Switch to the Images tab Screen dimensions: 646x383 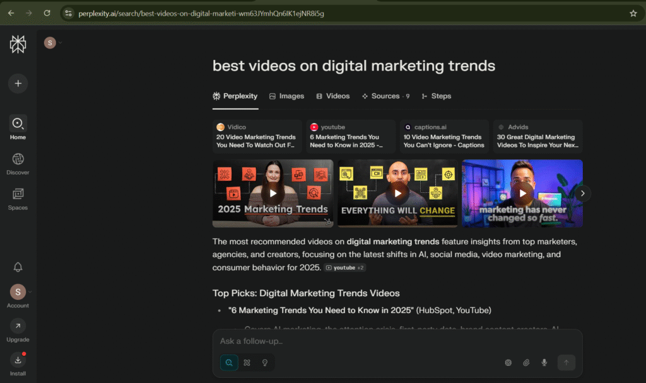coord(286,96)
